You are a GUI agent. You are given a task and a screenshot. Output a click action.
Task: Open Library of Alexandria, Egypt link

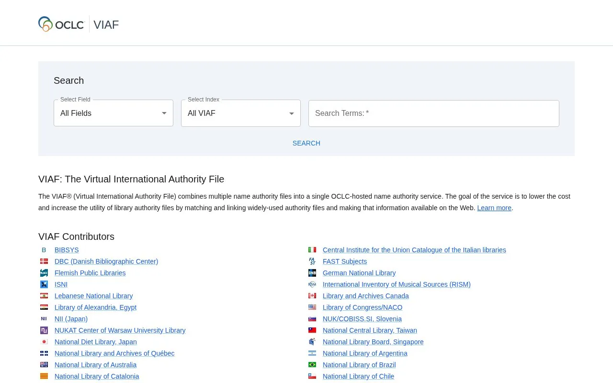click(96, 307)
